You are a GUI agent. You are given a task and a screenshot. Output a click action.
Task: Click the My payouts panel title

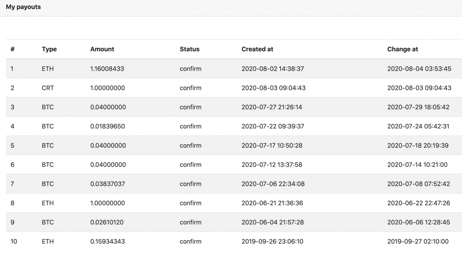point(23,7)
